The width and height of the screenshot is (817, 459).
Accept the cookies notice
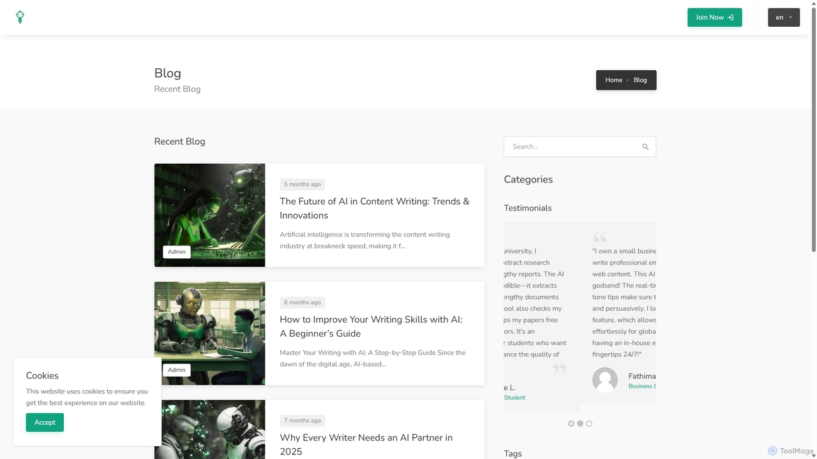pyautogui.click(x=45, y=422)
